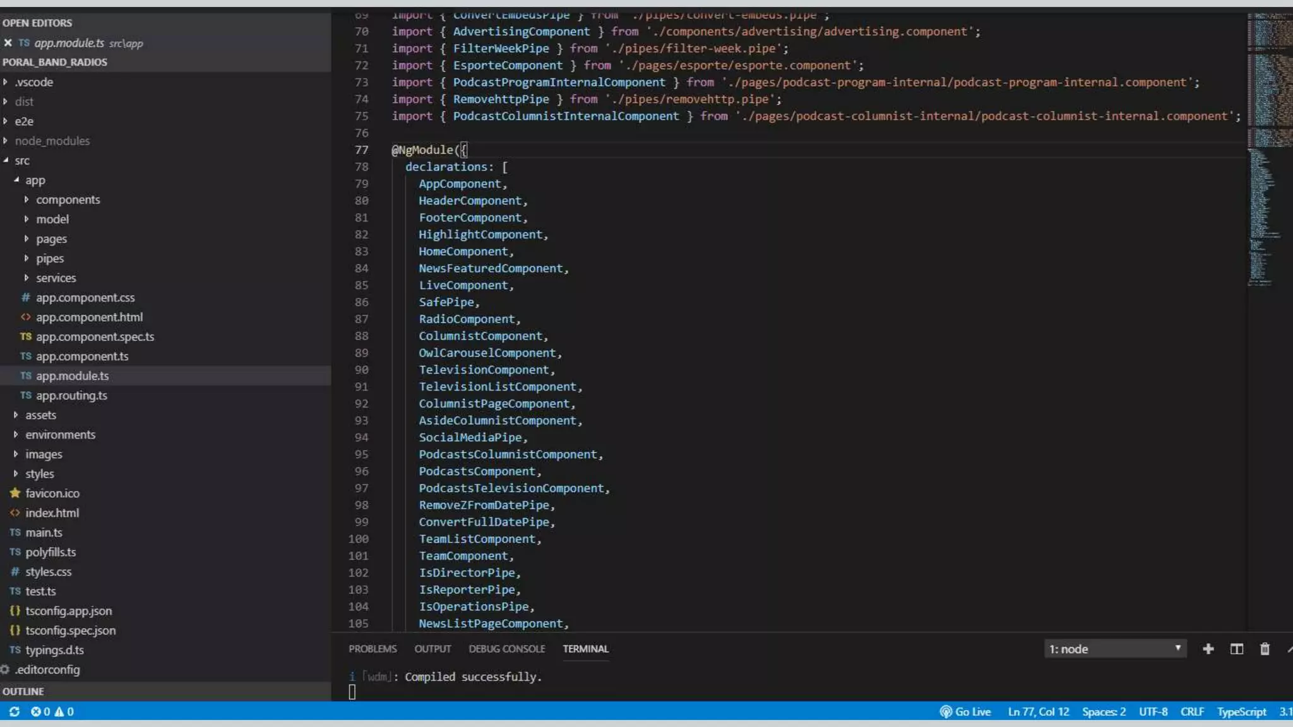Click the kill terminal trash icon

1265,649
